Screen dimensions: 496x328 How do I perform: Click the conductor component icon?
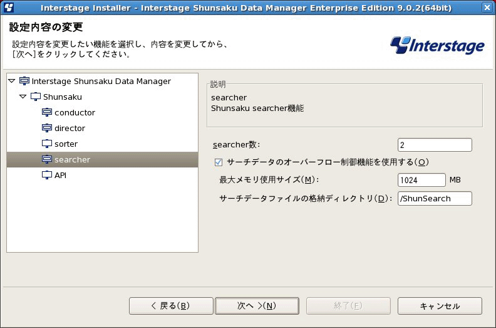click(47, 112)
